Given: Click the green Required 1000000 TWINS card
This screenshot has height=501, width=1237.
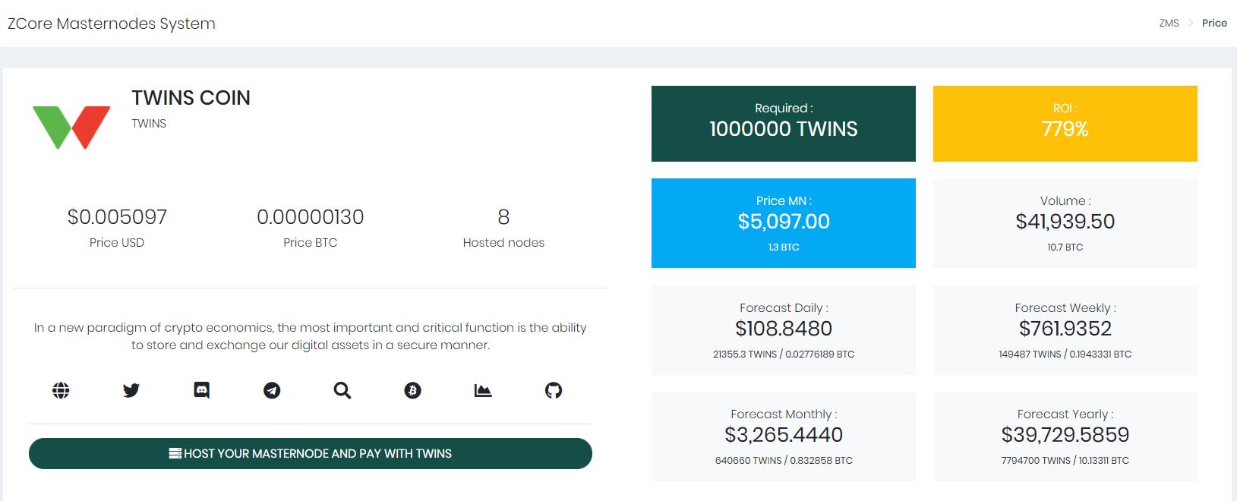Looking at the screenshot, I should [783, 124].
